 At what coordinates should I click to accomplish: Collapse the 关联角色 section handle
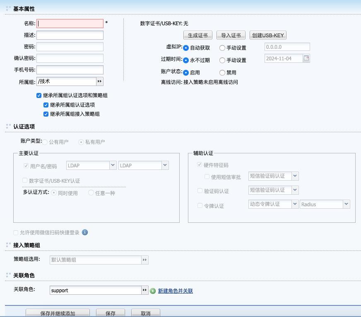tap(8, 275)
